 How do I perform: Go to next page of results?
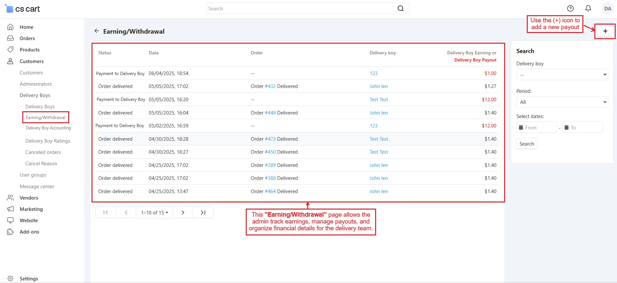pos(183,212)
